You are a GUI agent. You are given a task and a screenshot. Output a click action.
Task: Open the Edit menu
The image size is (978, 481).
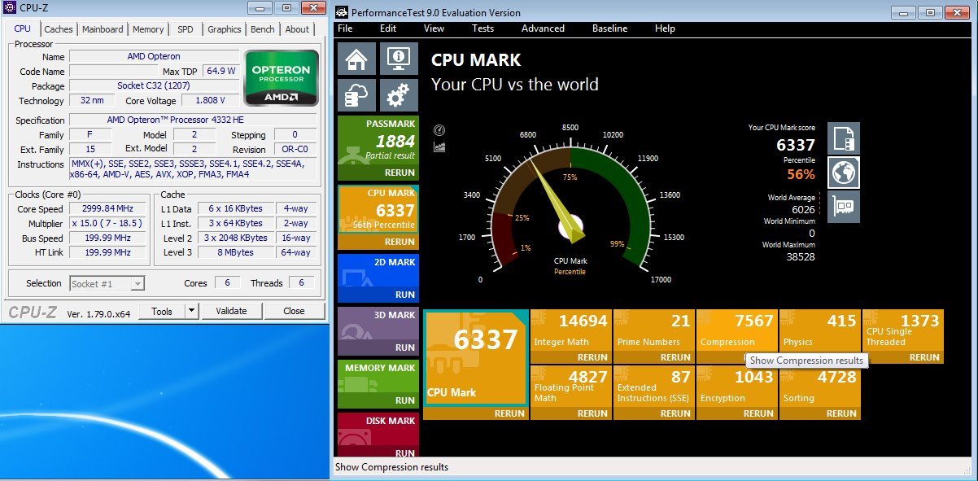(388, 28)
